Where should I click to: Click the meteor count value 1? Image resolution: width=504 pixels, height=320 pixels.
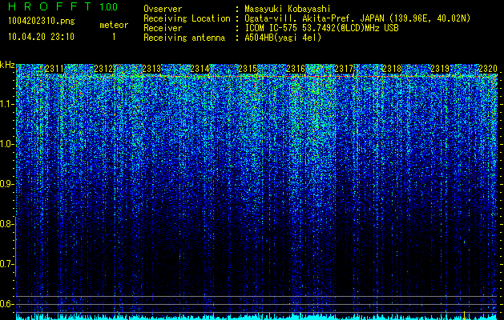coord(114,37)
